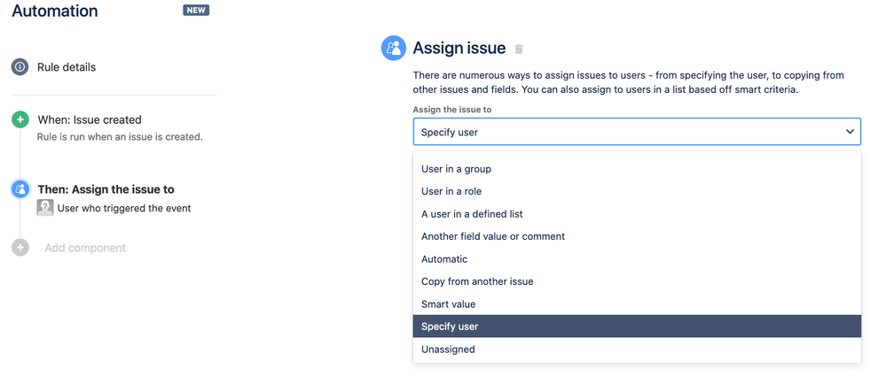
Task: Click the green Issue created trigger icon
Action: (20, 119)
